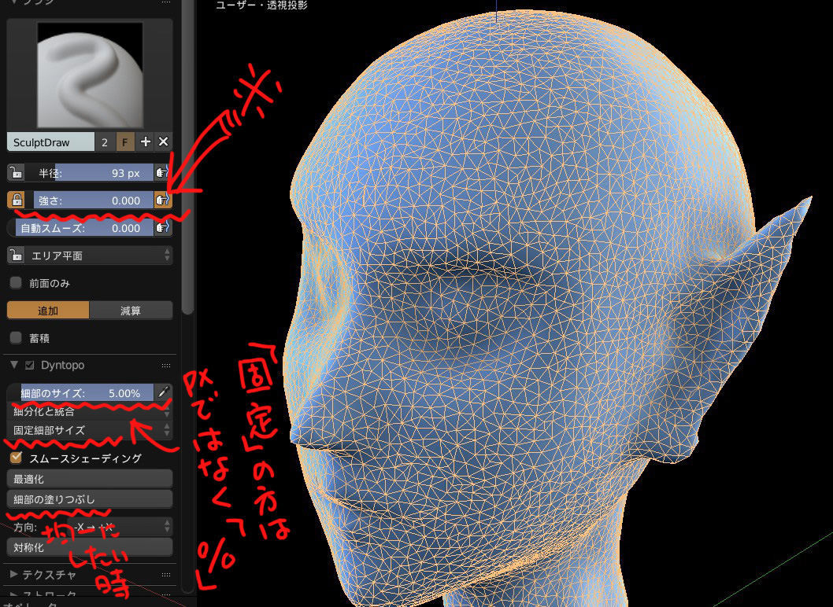Click the tool panel vertical scrollbar

click(187, 159)
